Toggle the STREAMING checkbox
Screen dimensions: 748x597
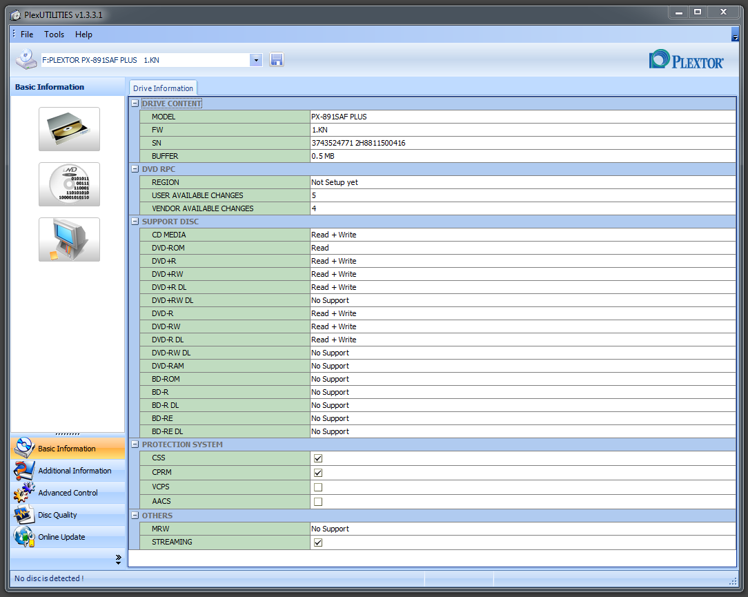(318, 542)
